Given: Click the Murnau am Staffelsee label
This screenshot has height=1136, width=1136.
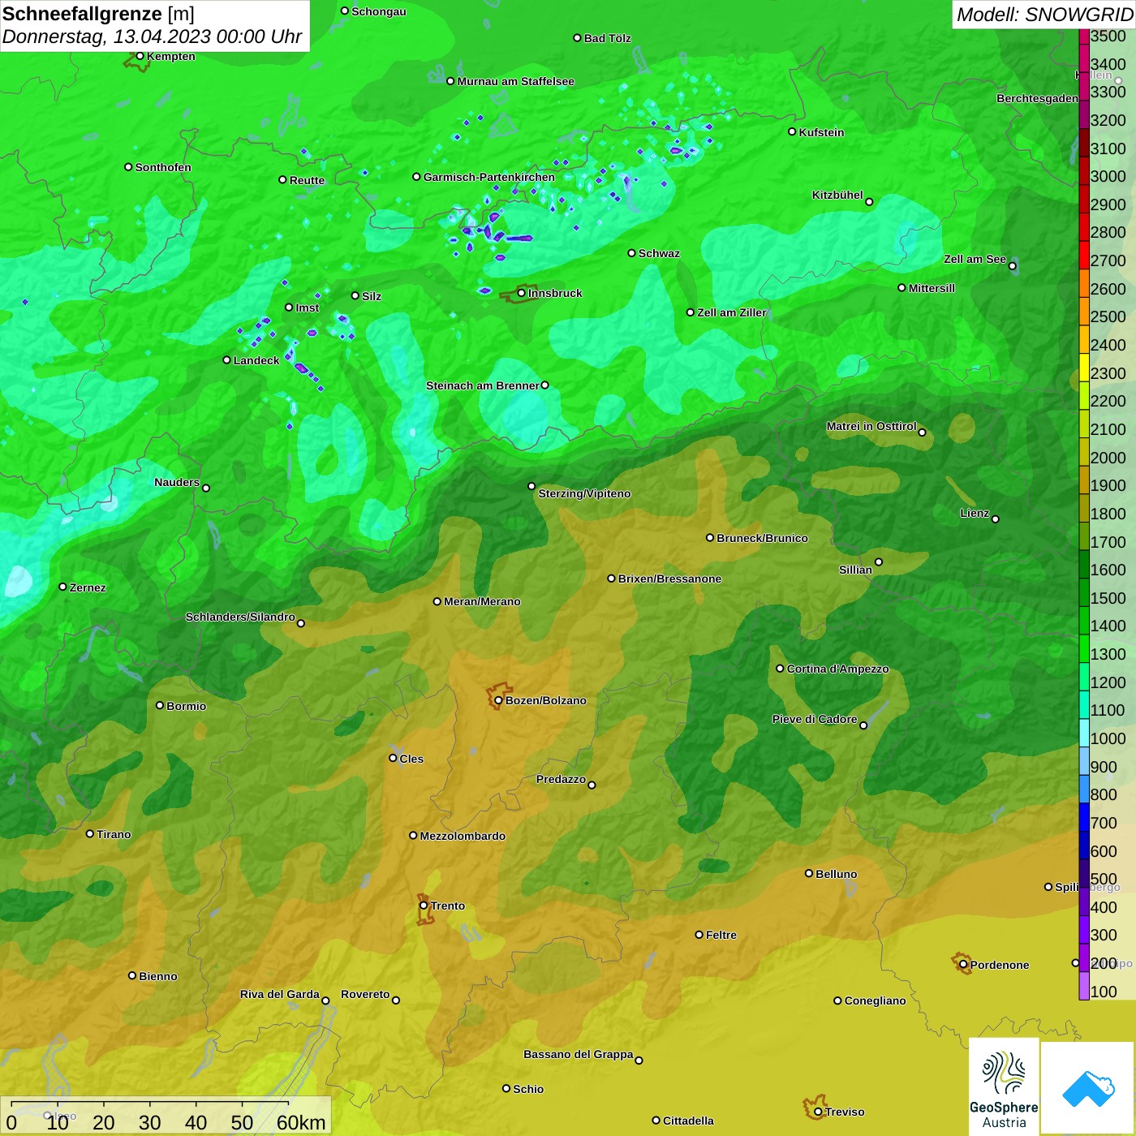Looking at the screenshot, I should click(515, 81).
